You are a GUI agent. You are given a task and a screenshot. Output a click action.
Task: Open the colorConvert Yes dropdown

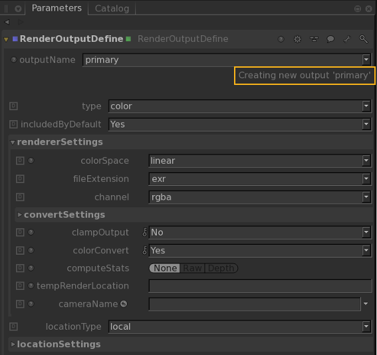point(260,250)
